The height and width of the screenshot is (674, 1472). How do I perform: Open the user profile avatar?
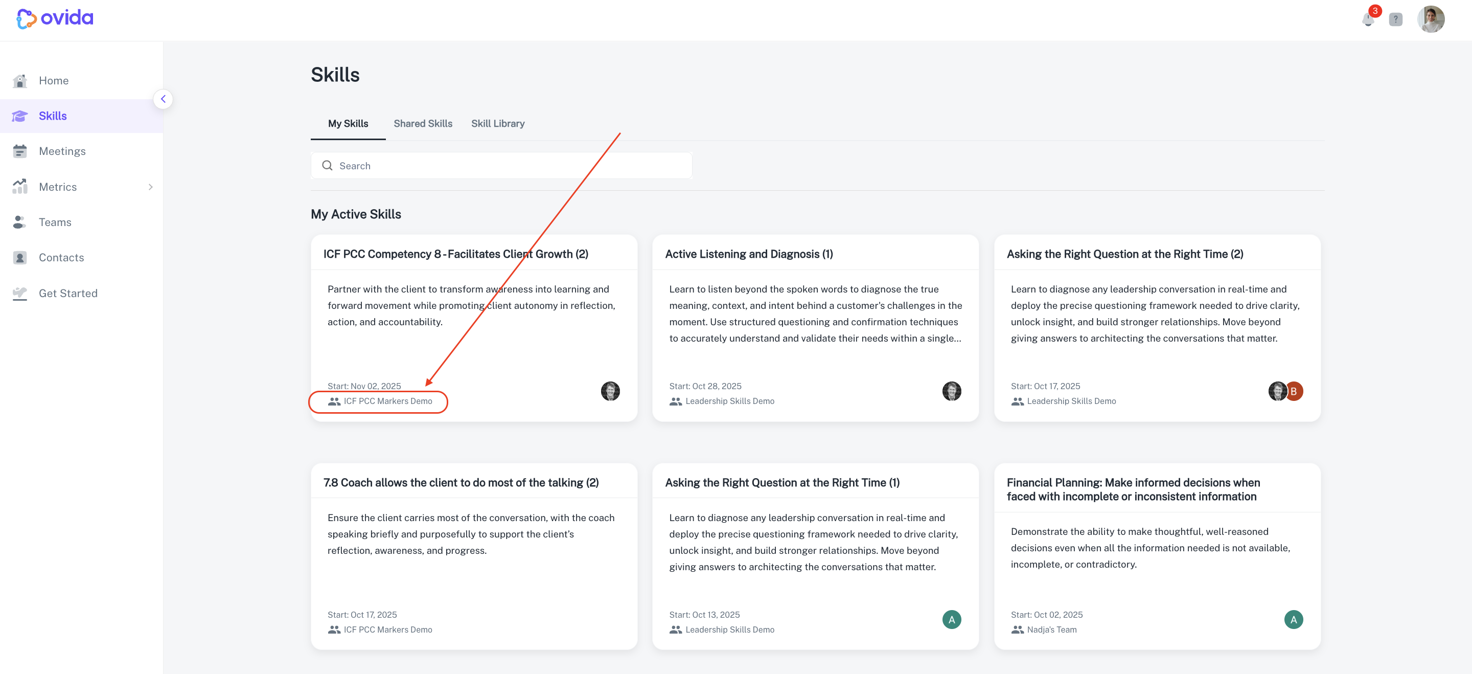1431,19
